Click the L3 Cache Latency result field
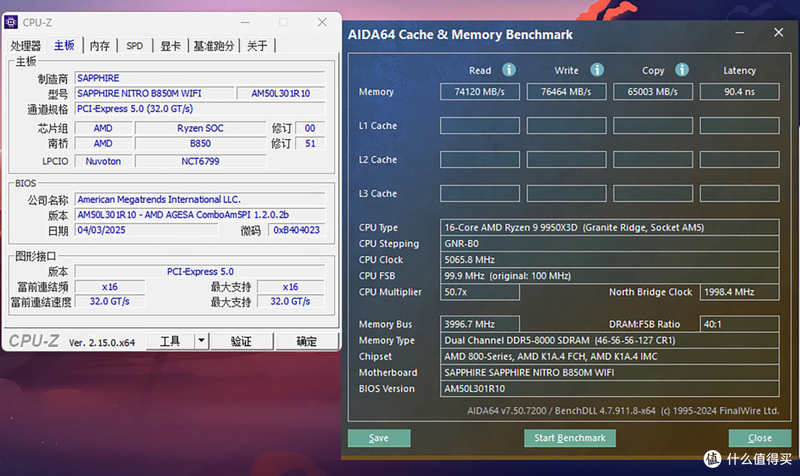The width and height of the screenshot is (800, 476). 739,193
